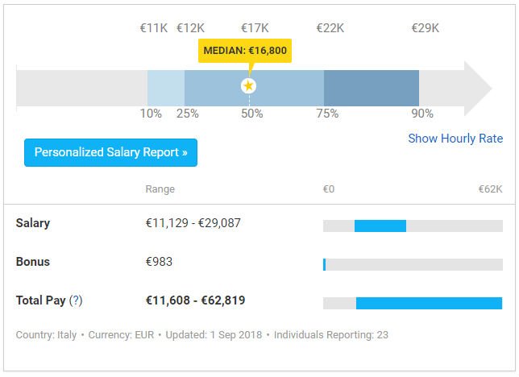Click the dark blue 75%-90% percentile segment
The image size is (519, 377).
point(371,85)
